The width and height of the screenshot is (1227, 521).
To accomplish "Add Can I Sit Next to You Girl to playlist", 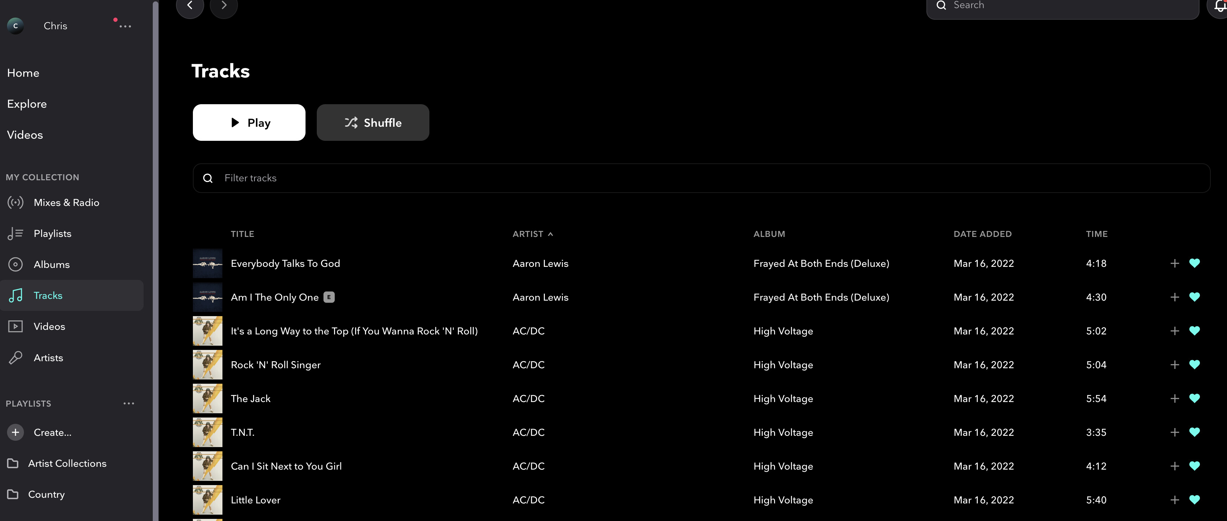I will [1175, 466].
